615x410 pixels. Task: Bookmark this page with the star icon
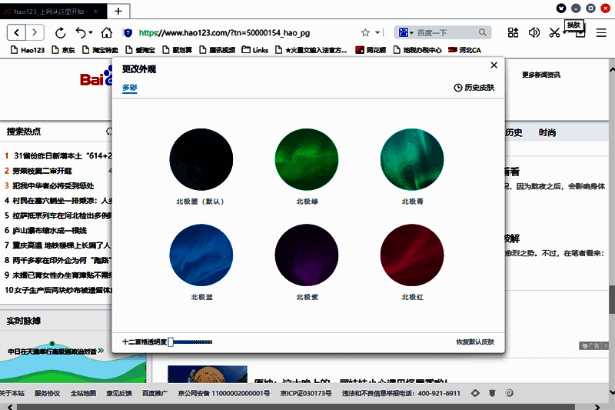(366, 32)
